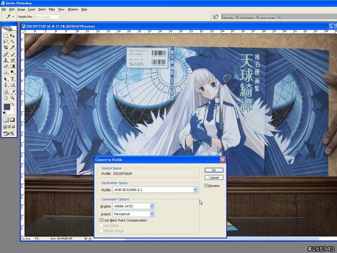Click the 33.33% zoom field
Viewport: 337px width, 253px height.
pos(27,239)
